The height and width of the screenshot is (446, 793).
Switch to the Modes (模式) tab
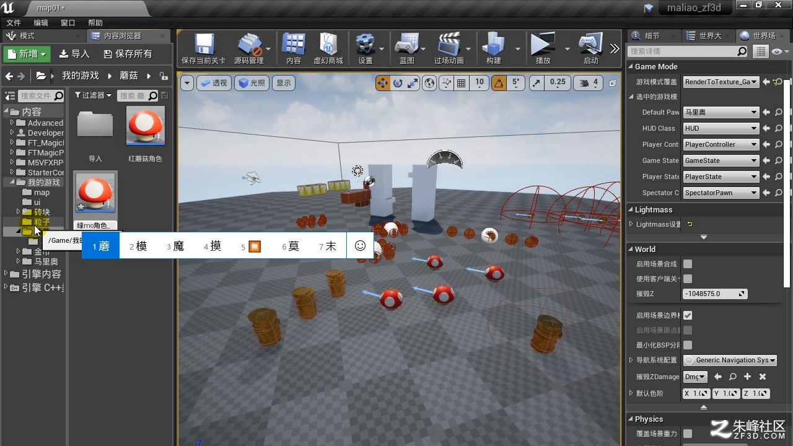[x=27, y=36]
